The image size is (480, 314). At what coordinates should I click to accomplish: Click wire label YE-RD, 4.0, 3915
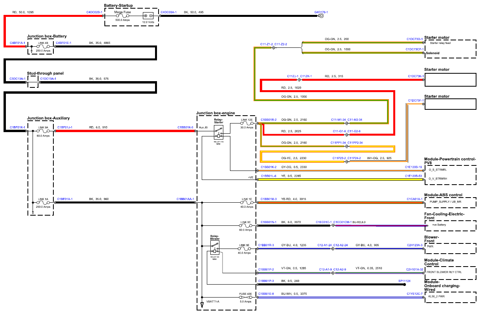click(294, 199)
